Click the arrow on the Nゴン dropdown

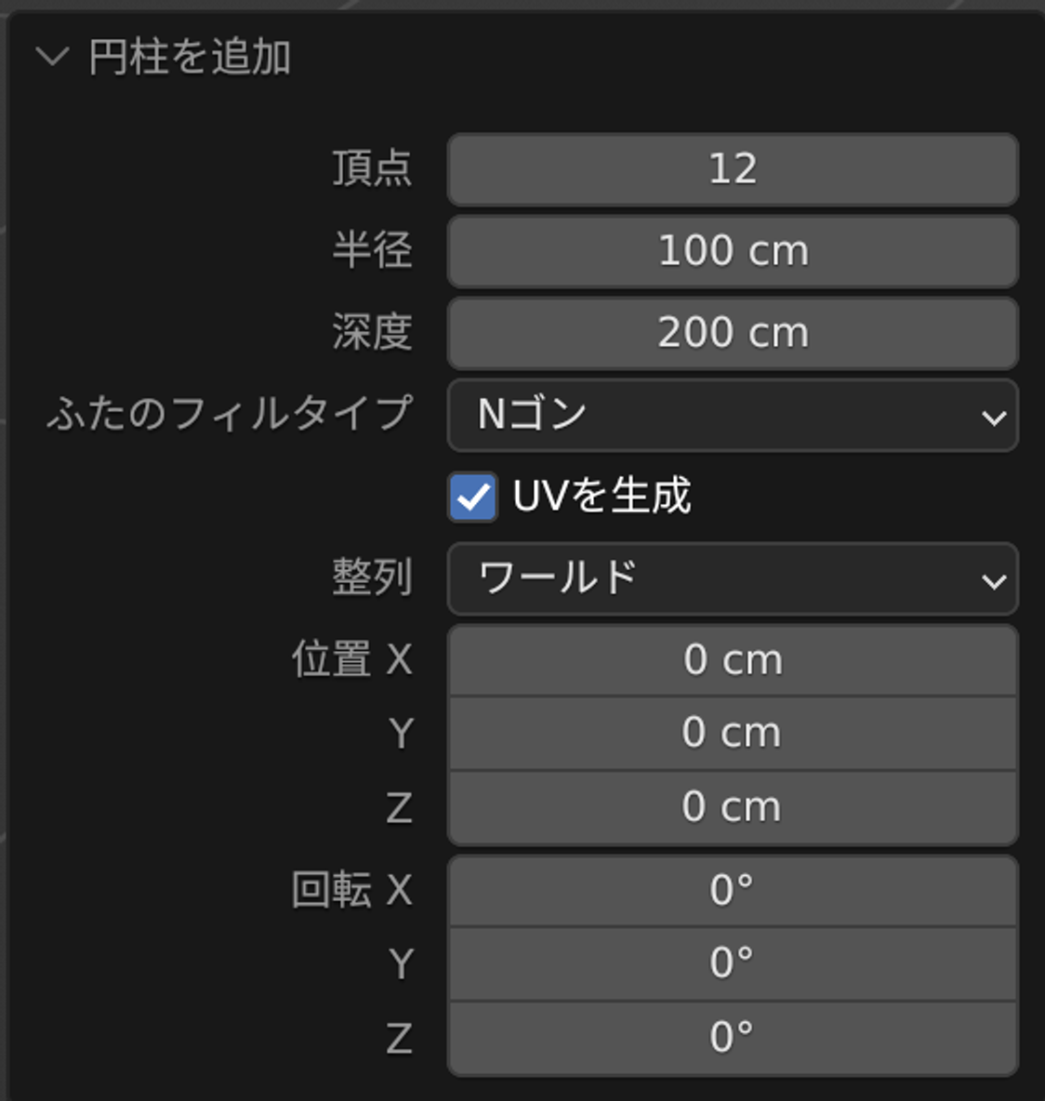994,418
